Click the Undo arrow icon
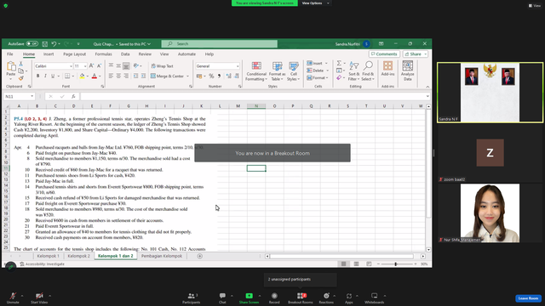This screenshot has height=306, width=545. 54,43
